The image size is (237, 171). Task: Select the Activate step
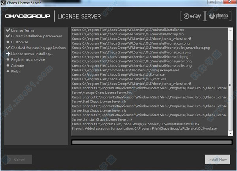click(x=17, y=65)
